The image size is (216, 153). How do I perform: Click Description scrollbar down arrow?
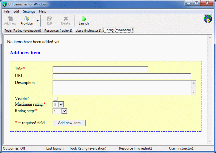[193, 92]
